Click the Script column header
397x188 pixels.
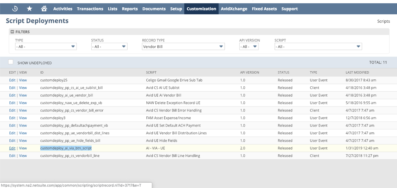(x=151, y=72)
